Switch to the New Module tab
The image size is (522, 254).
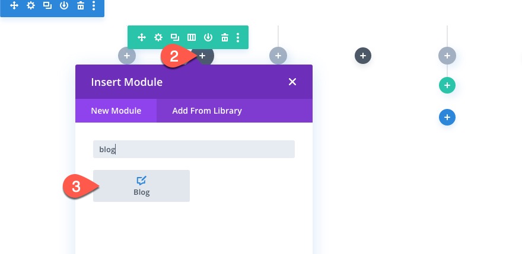pyautogui.click(x=116, y=111)
